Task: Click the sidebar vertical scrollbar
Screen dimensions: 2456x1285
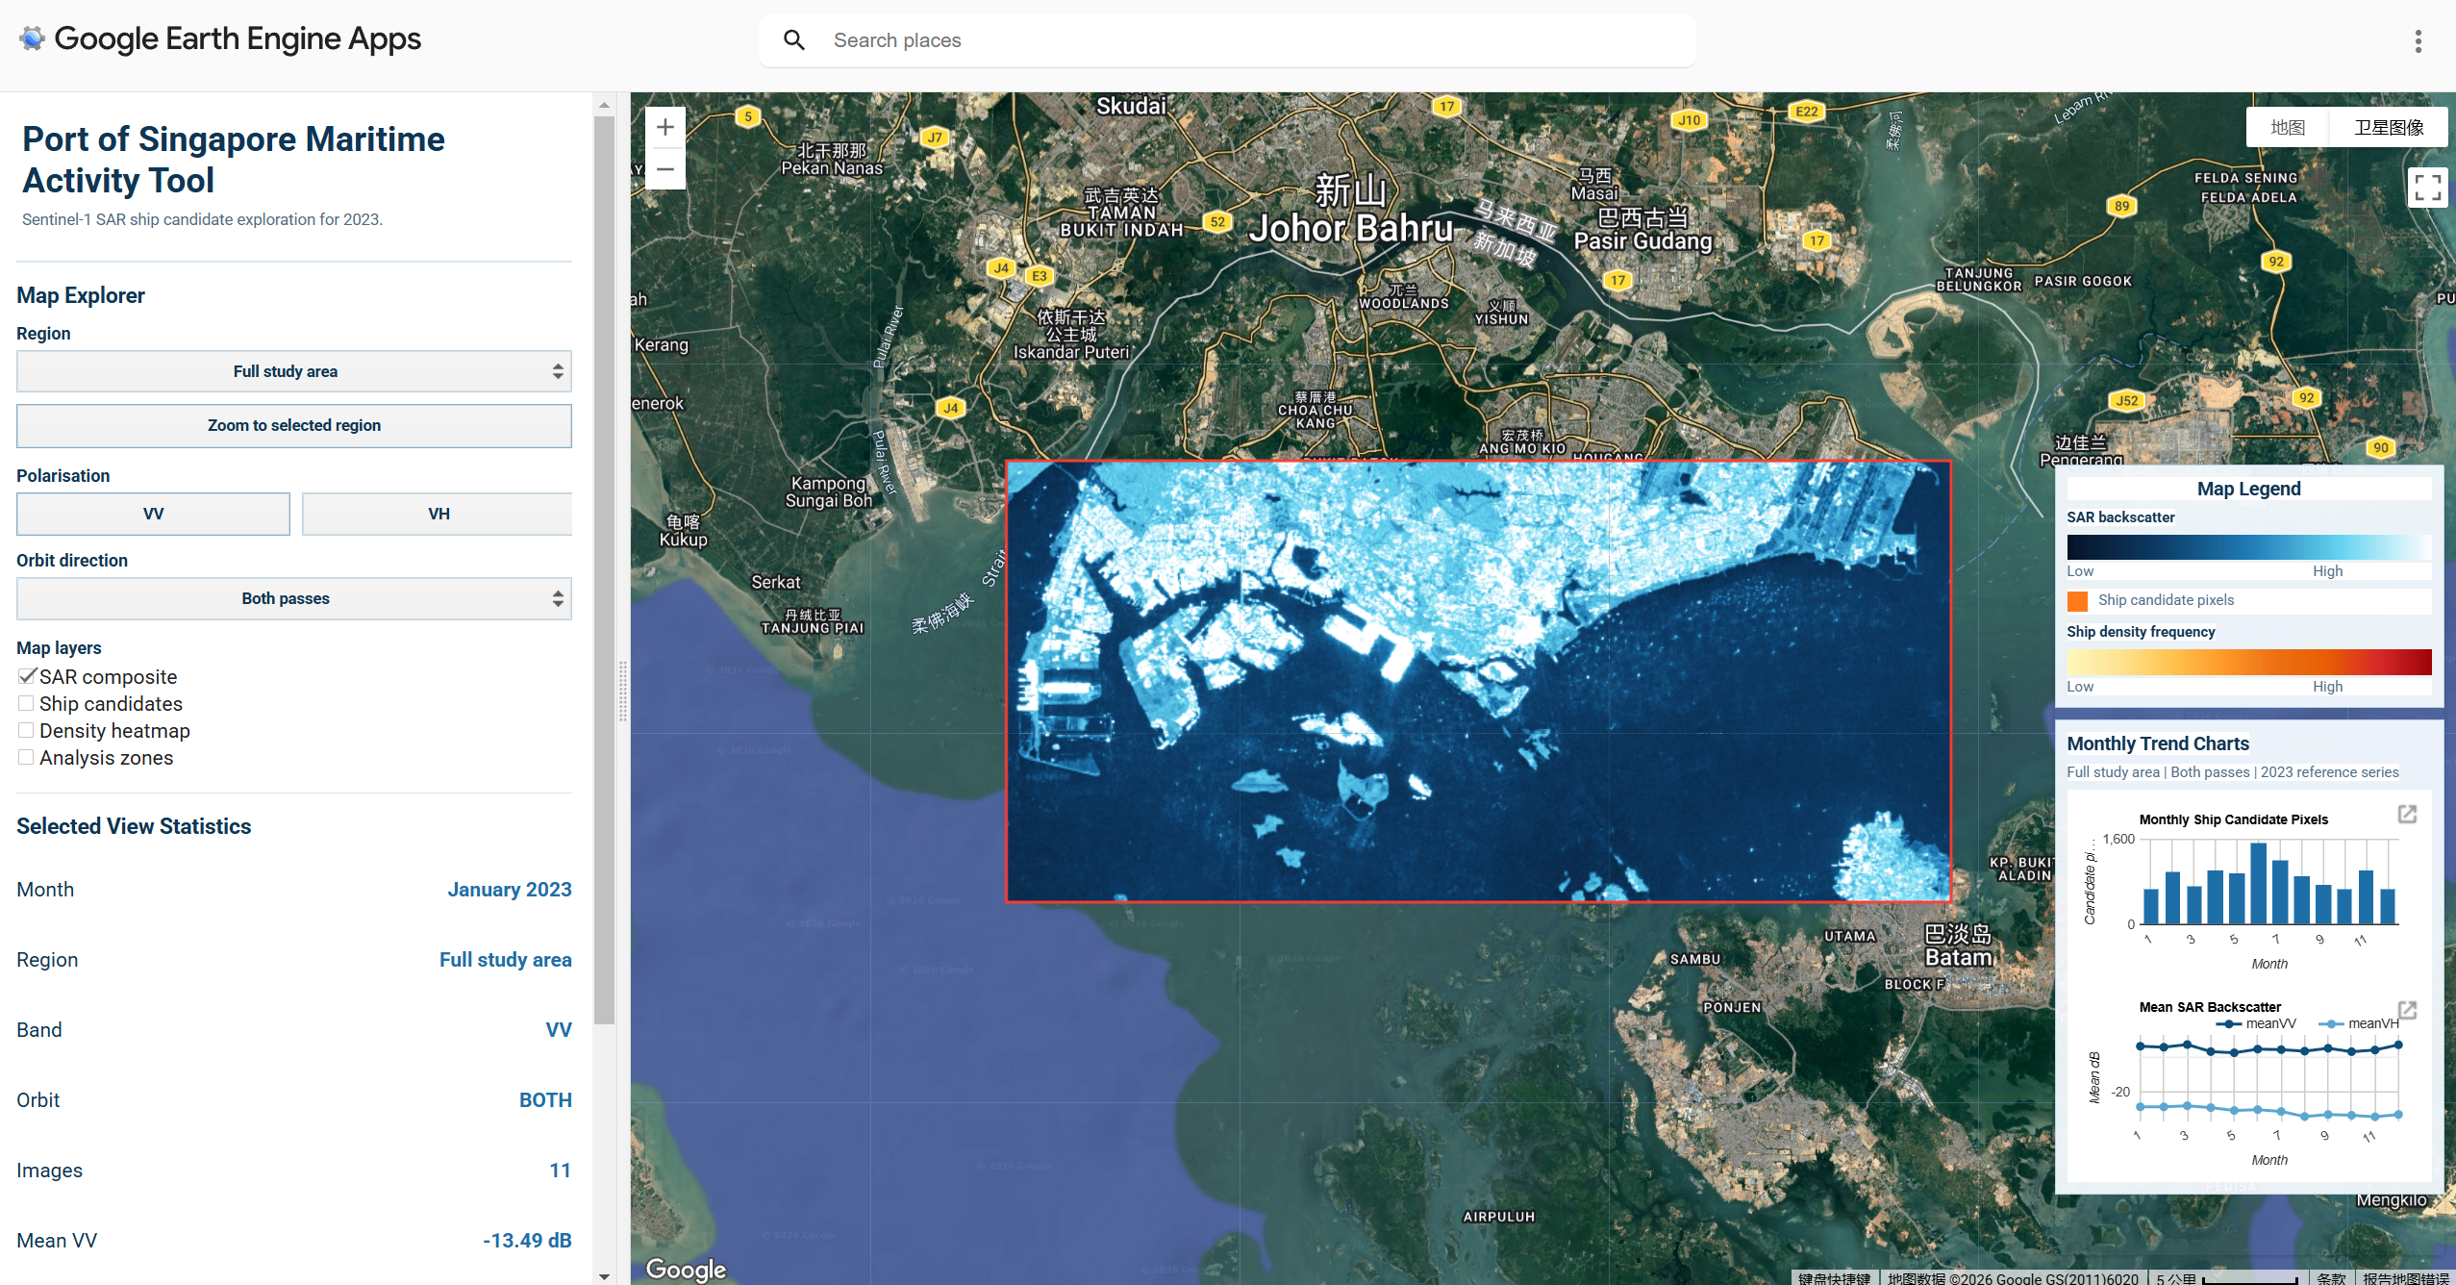Action: (604, 570)
